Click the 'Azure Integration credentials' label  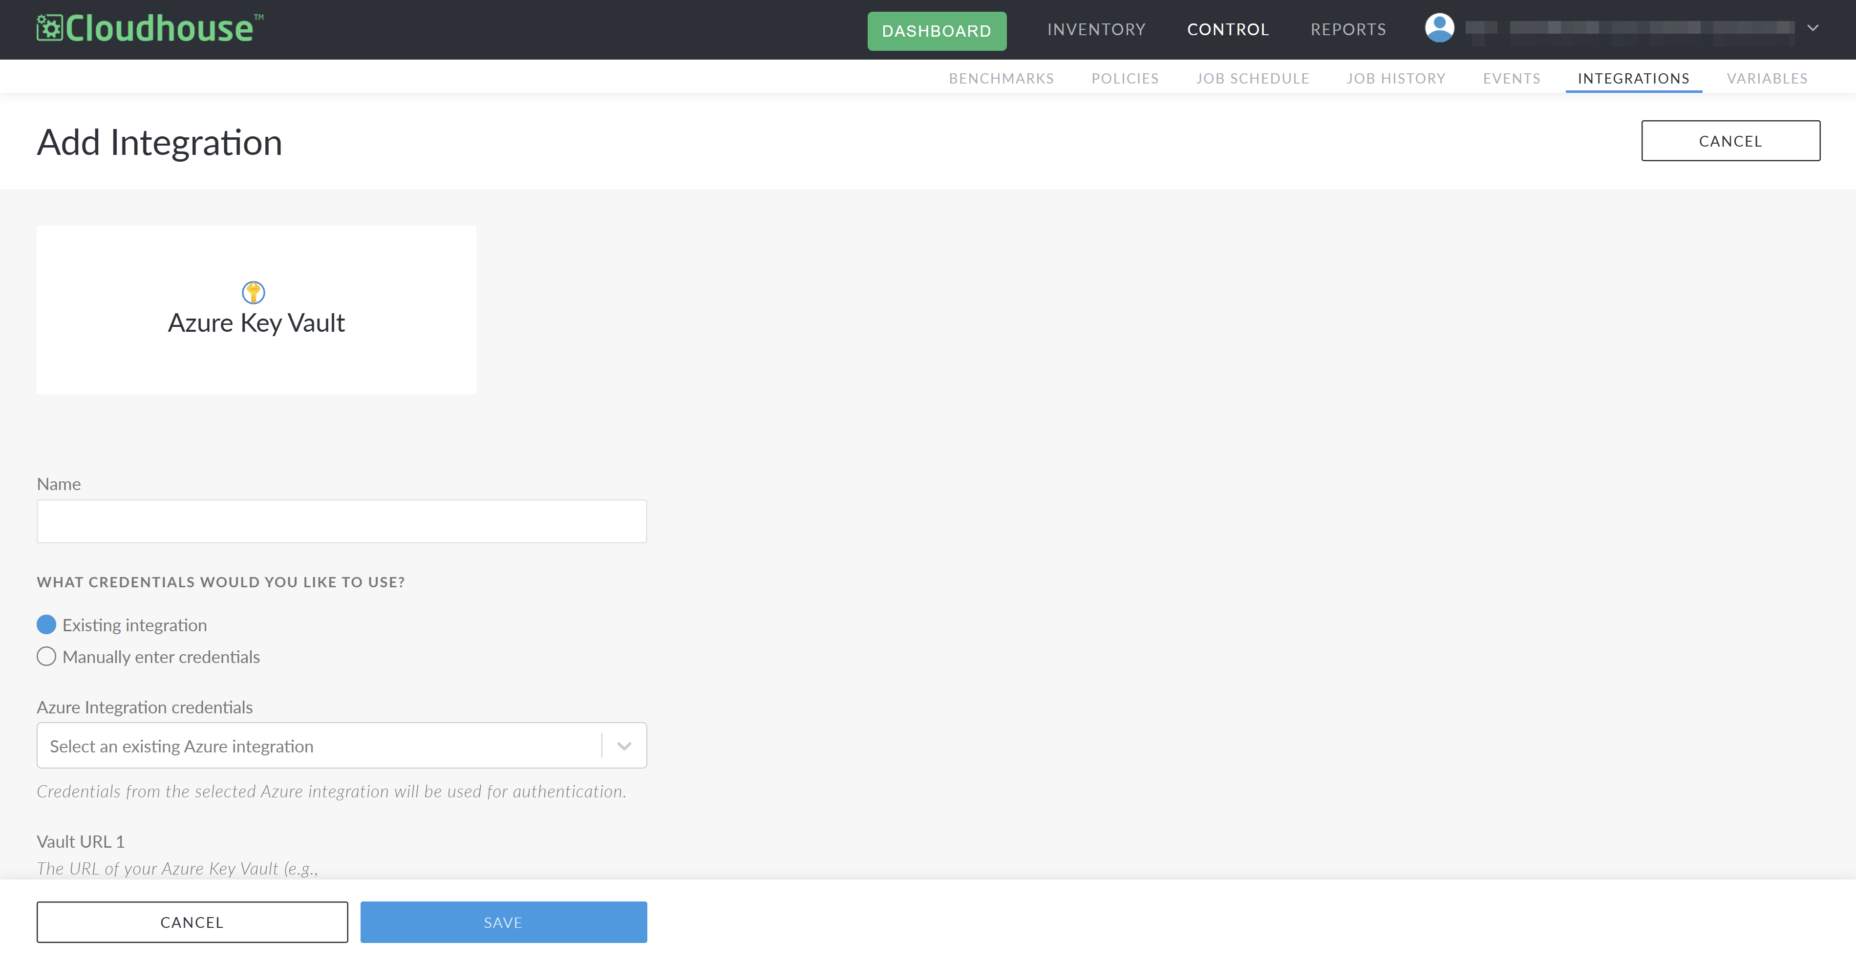[145, 707]
